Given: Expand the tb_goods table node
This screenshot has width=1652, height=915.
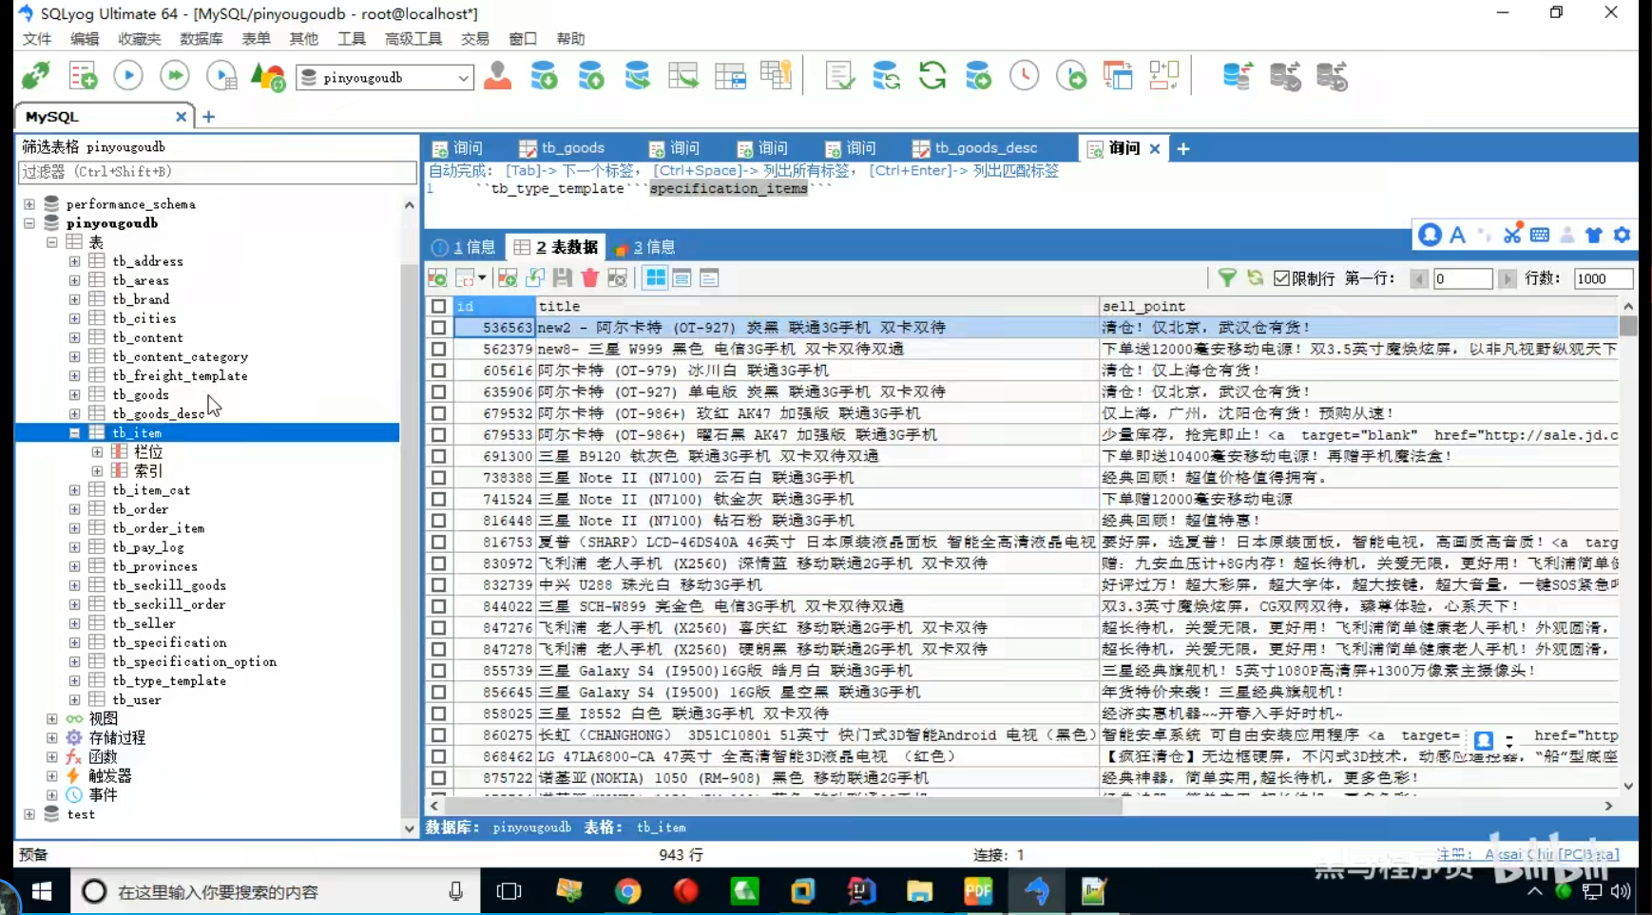Looking at the screenshot, I should click(x=75, y=394).
